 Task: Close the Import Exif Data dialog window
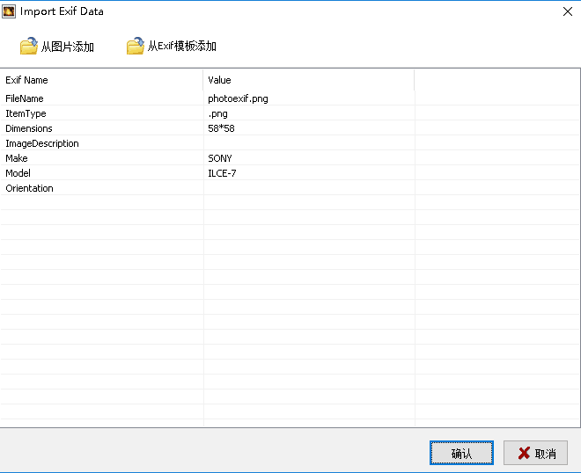(x=566, y=11)
